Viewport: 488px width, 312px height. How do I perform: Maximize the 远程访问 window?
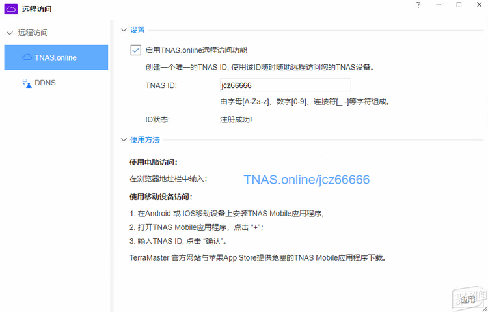[459, 5]
